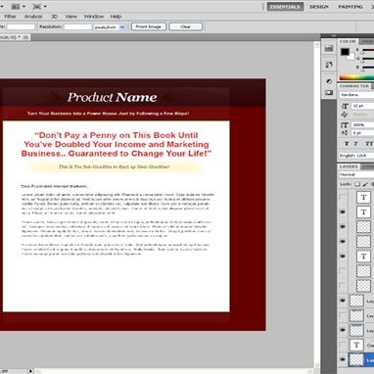Select the CHARACTER panel tab

354,86
